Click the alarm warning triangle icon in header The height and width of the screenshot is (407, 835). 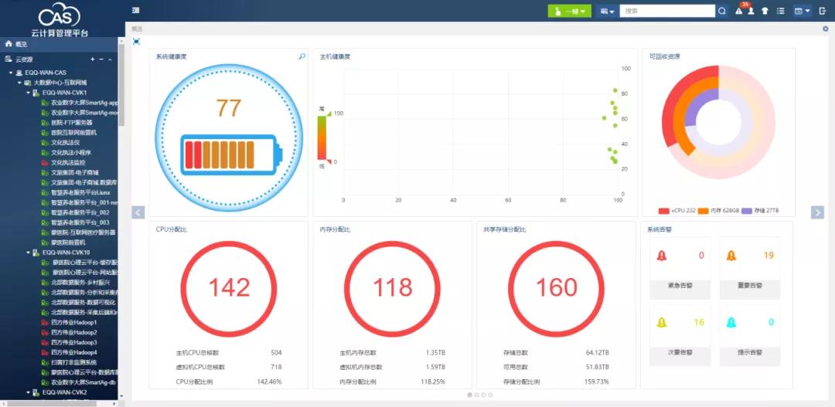(x=738, y=12)
